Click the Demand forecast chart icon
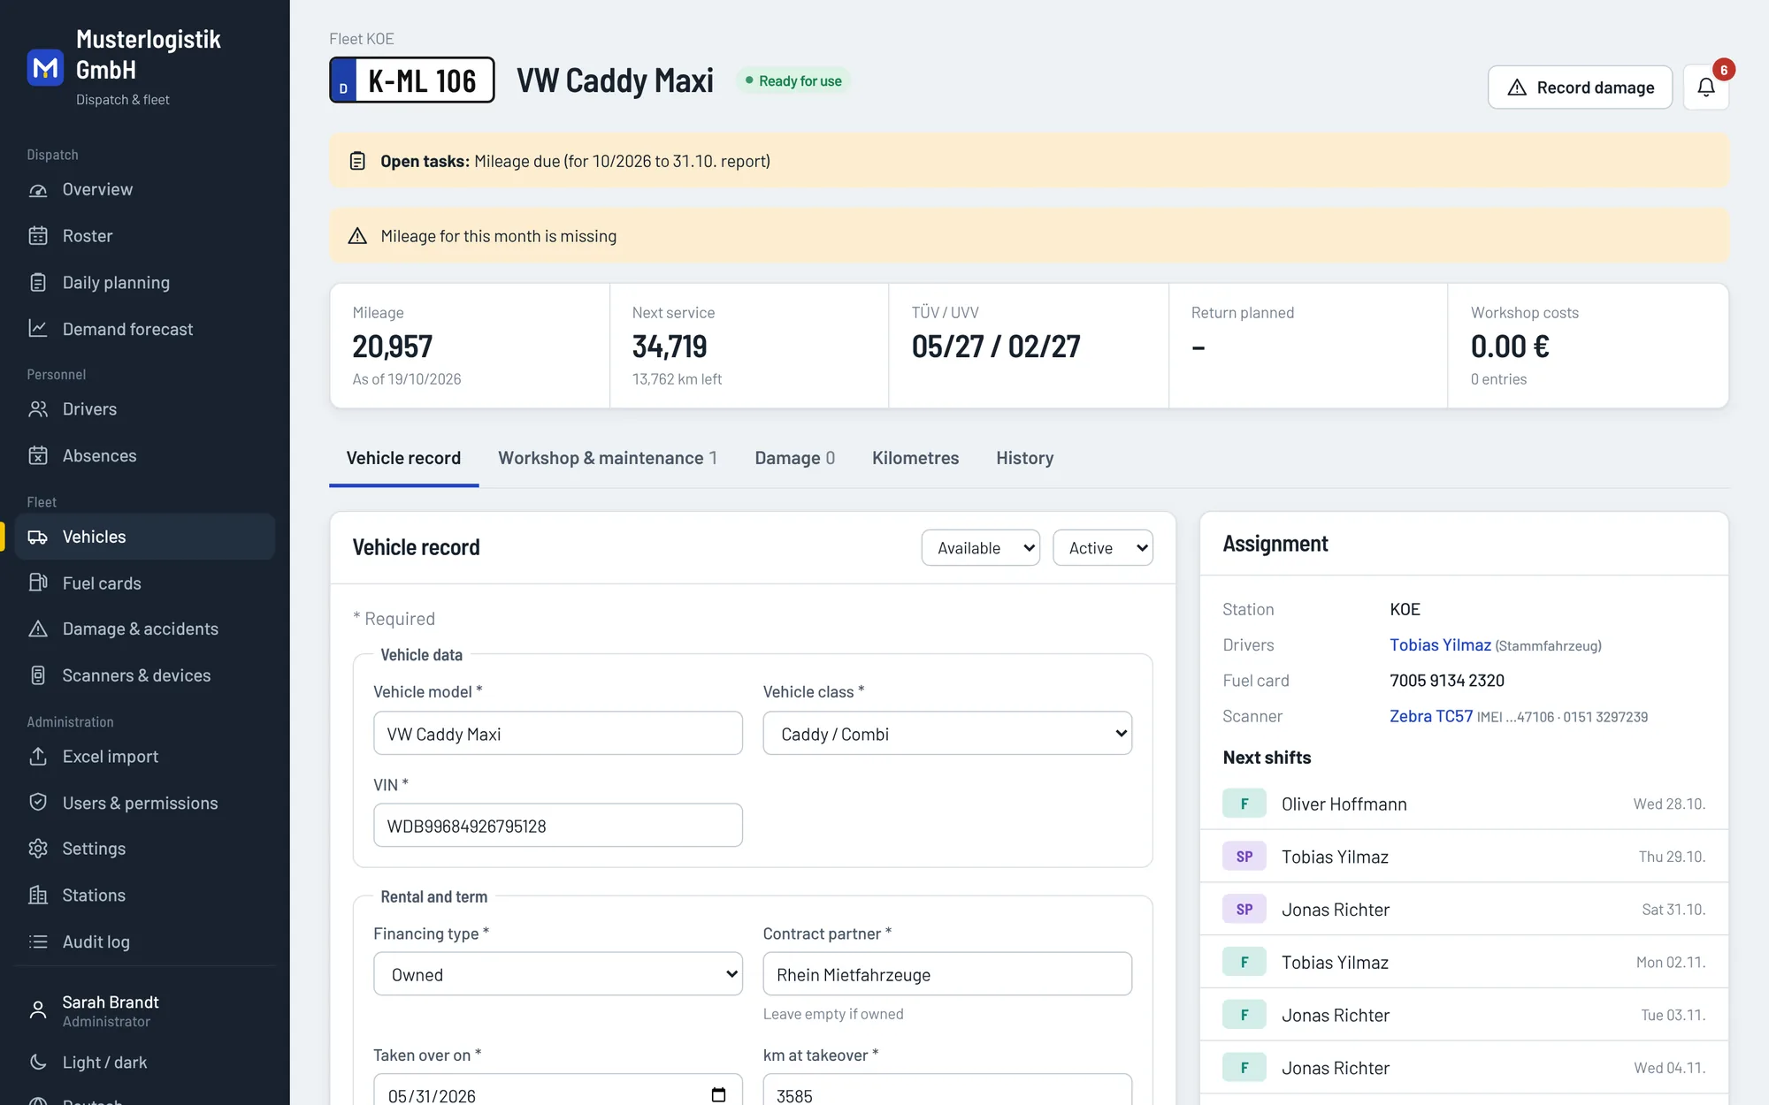This screenshot has width=1769, height=1105. [x=38, y=329]
